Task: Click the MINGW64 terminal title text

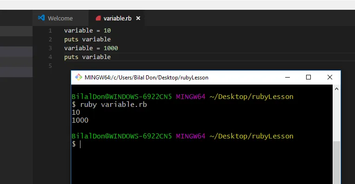Action: (x=147, y=78)
